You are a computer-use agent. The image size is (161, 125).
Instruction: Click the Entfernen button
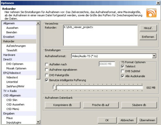148,37
